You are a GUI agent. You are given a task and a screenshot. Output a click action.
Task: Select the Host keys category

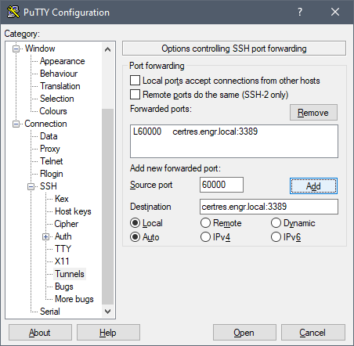(x=73, y=211)
